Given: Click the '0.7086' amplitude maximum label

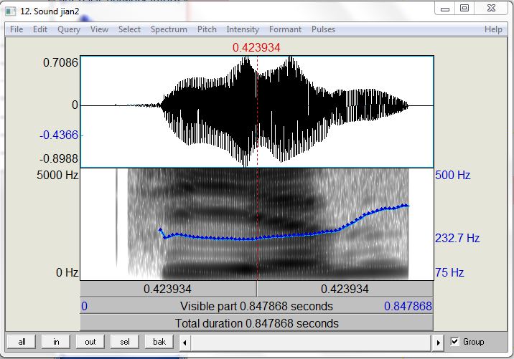Looking at the screenshot, I should click(60, 62).
